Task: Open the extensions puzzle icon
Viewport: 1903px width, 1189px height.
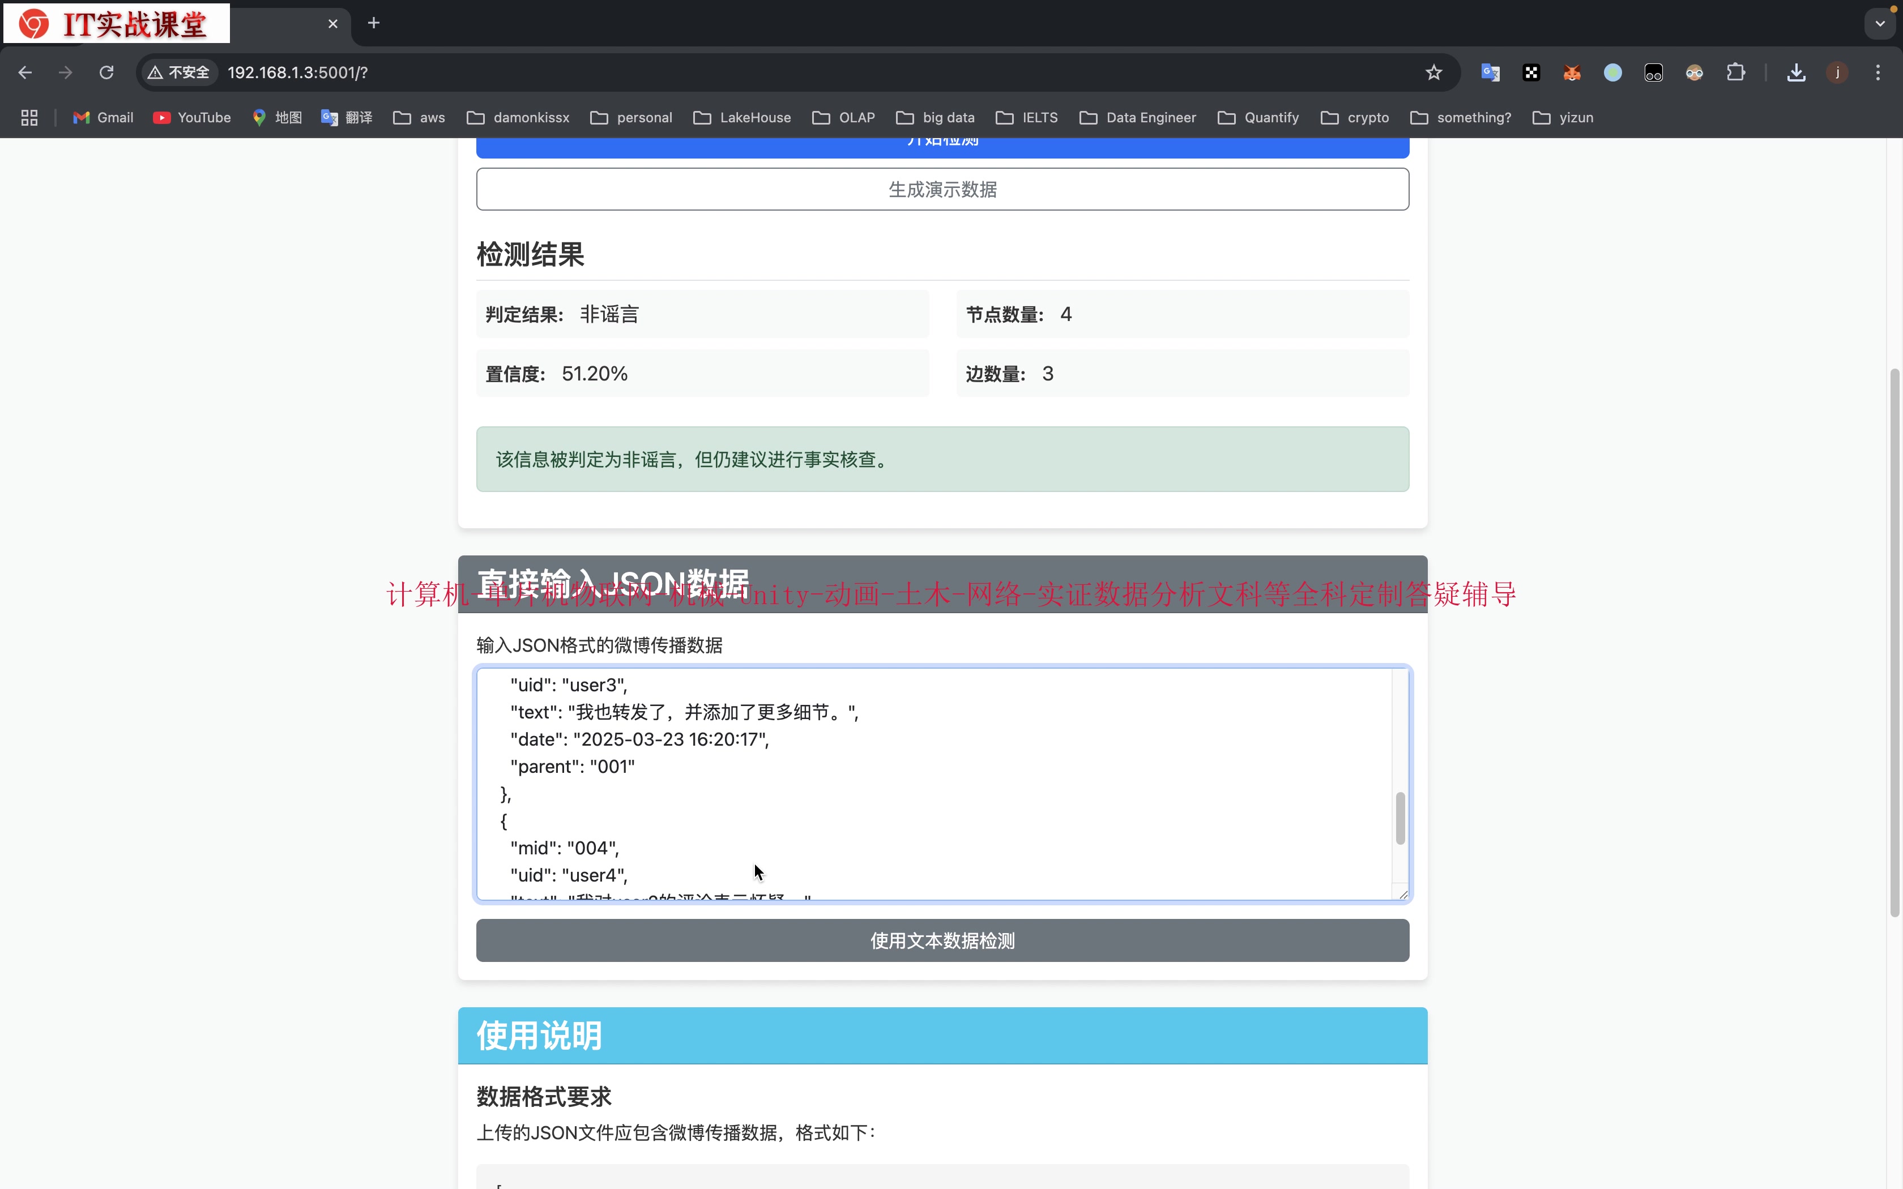Action: [x=1735, y=72]
